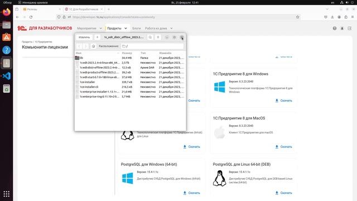Sort archive list by Тип column

tap(149, 53)
